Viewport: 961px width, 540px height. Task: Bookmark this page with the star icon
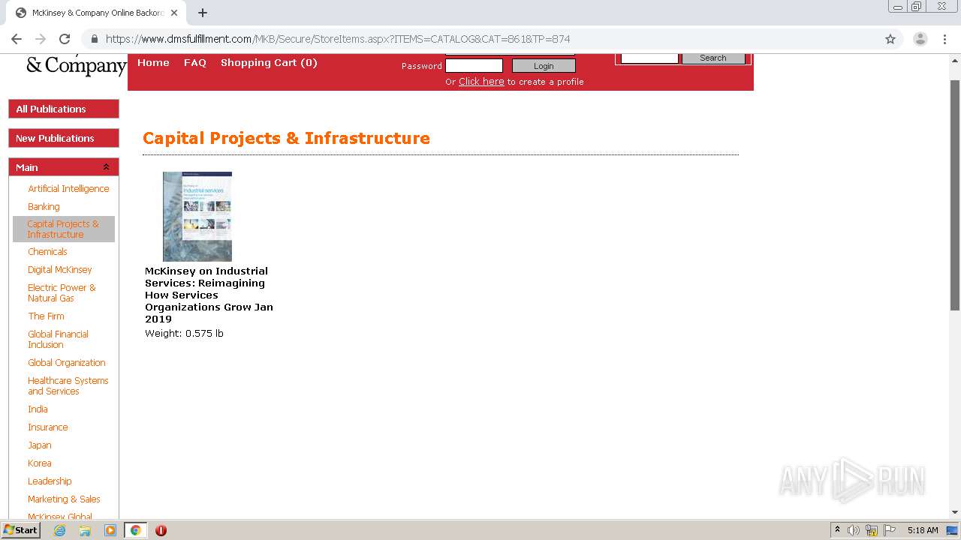(890, 39)
